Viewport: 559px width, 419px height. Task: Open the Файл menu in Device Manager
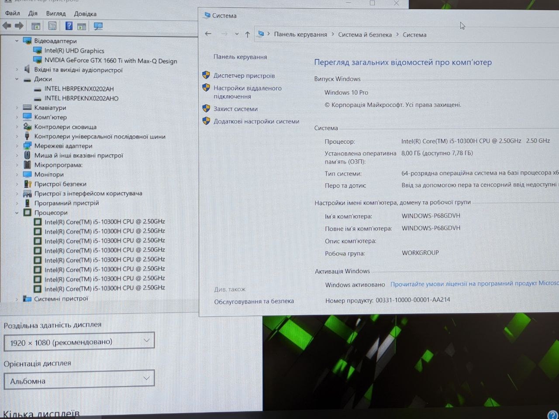tap(12, 13)
